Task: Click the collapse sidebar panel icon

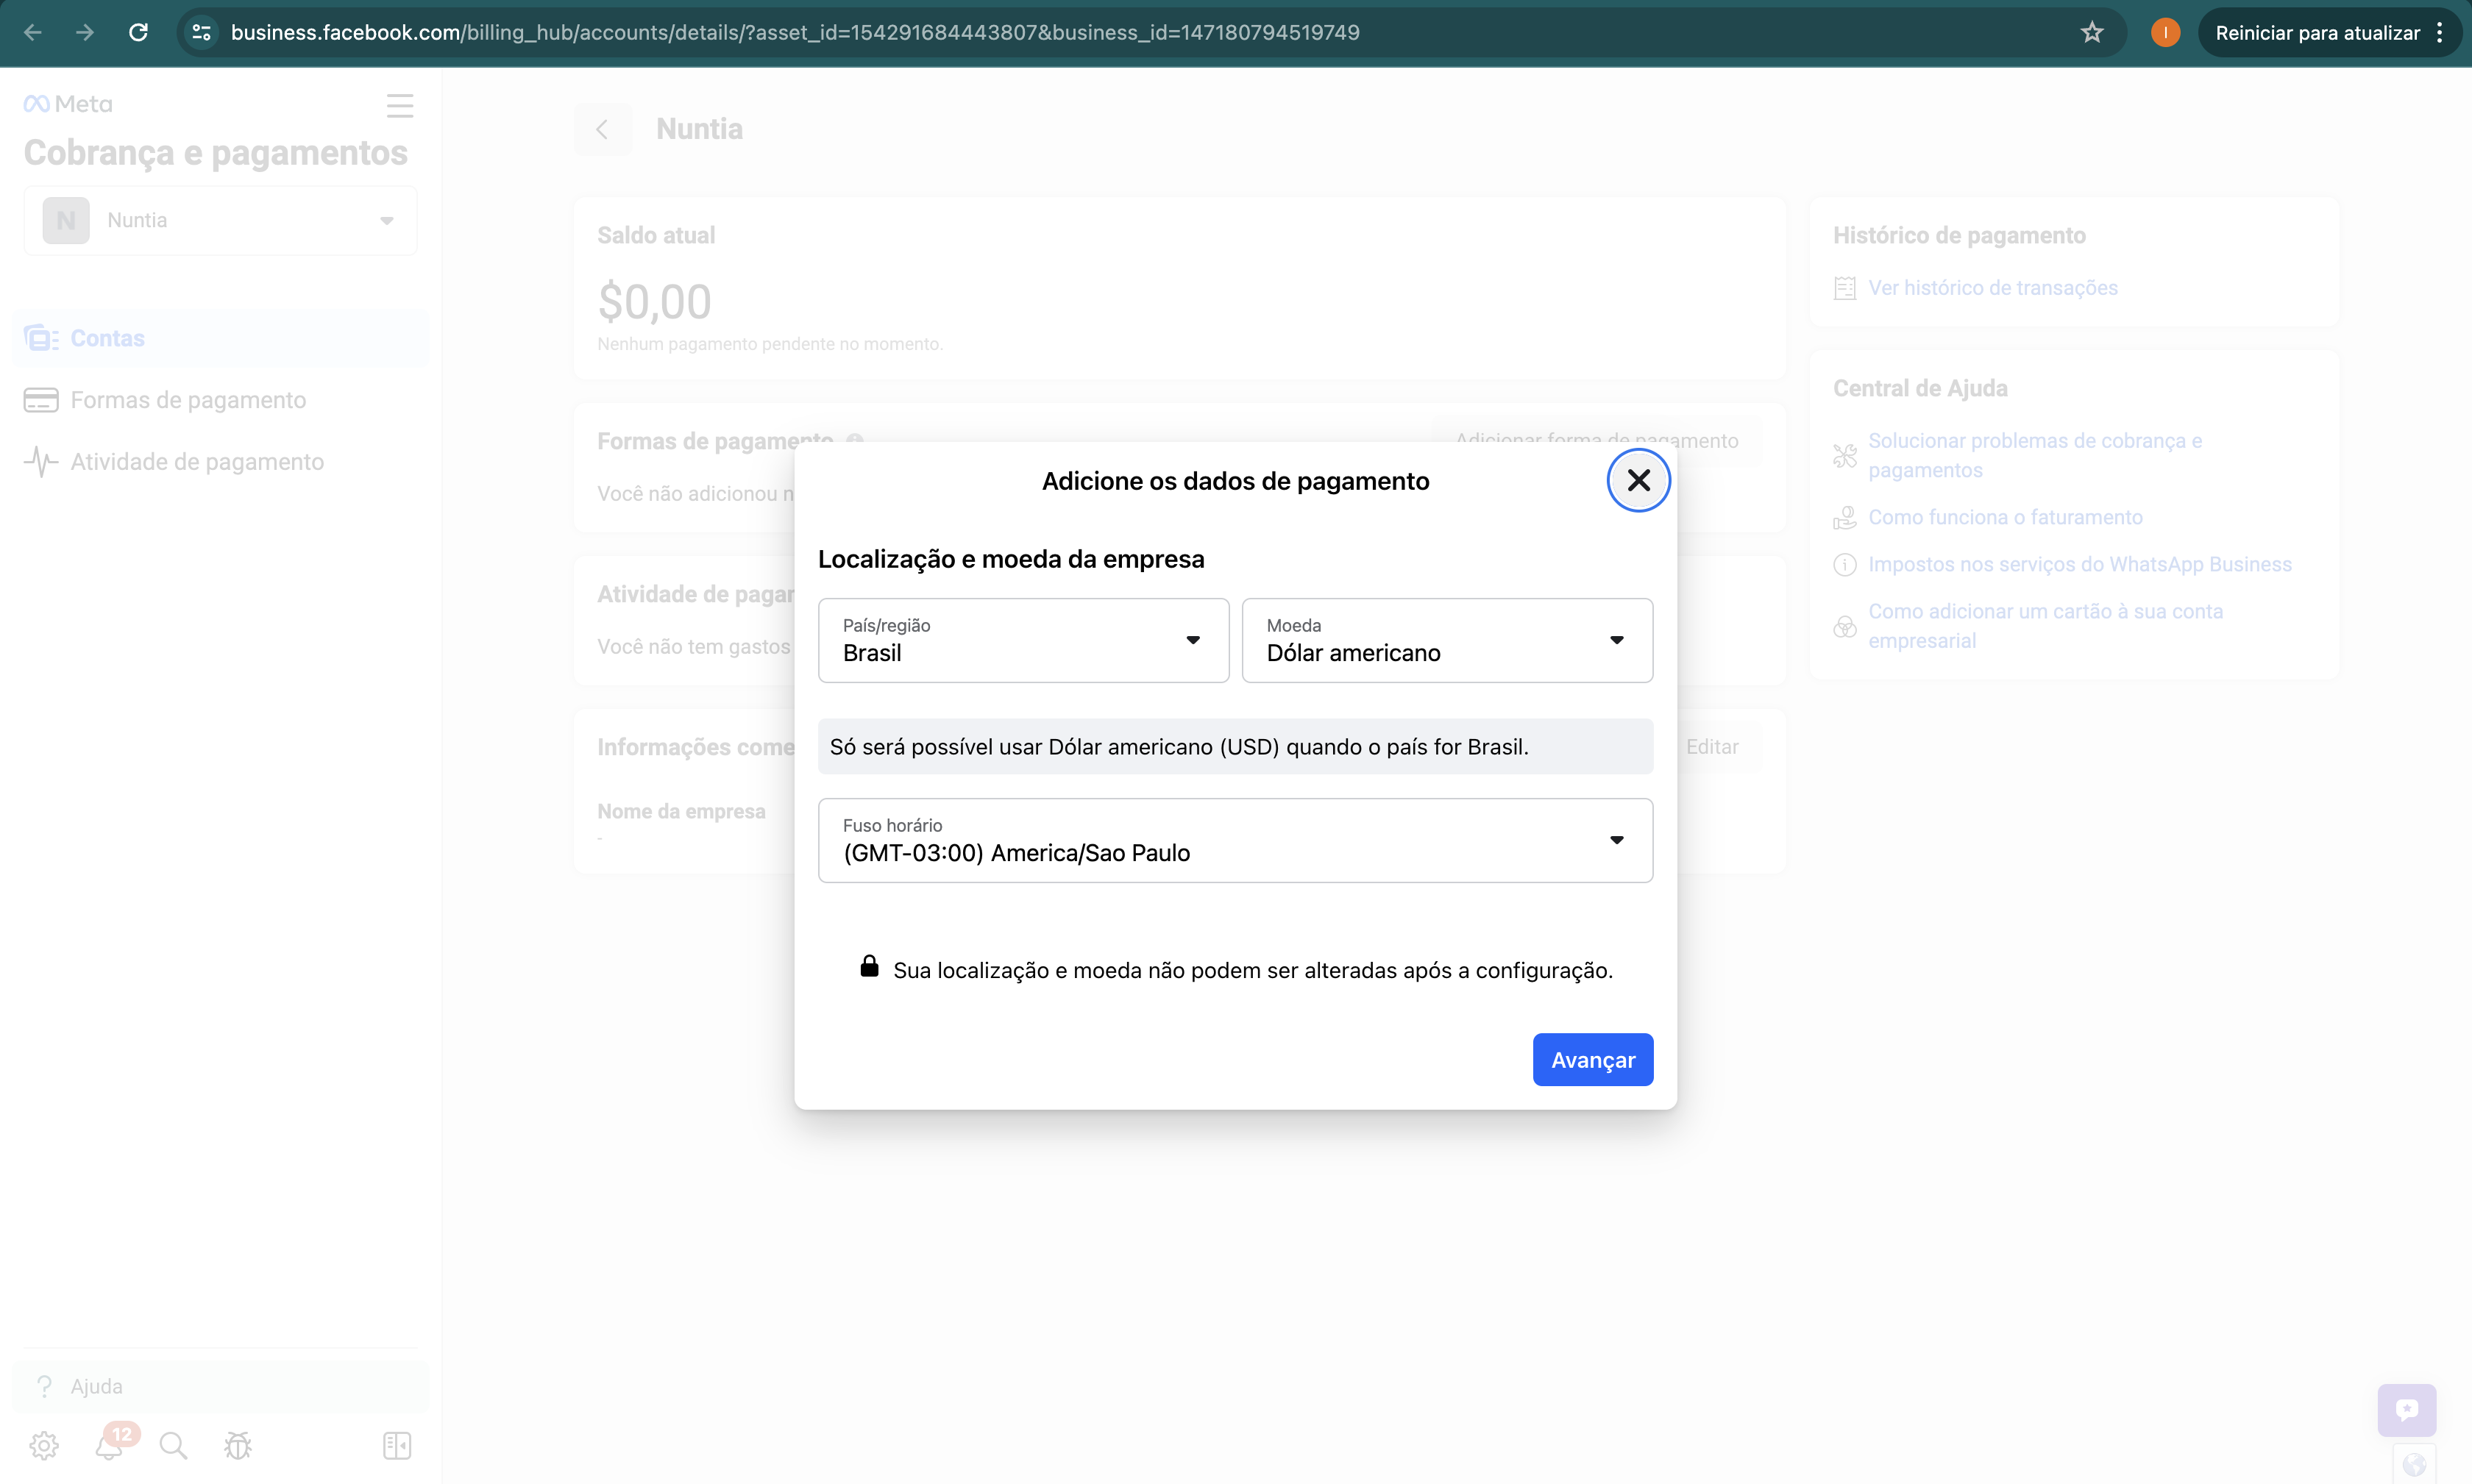Action: click(x=397, y=1445)
